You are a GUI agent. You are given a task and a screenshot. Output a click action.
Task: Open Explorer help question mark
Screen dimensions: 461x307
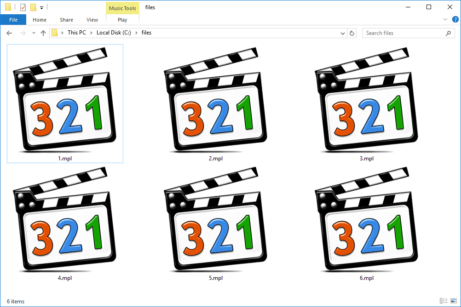[x=455, y=19]
